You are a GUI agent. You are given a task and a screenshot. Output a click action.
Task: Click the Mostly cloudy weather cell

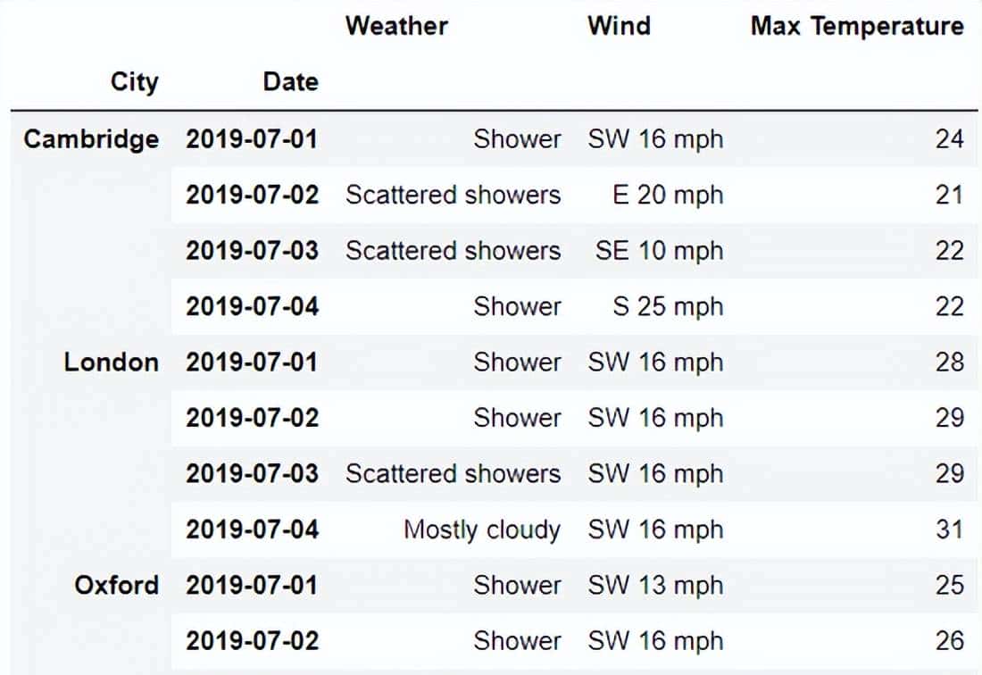(x=482, y=529)
